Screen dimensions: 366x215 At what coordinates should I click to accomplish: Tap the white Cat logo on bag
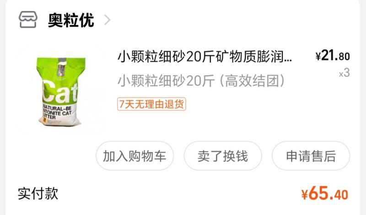pyautogui.click(x=60, y=91)
